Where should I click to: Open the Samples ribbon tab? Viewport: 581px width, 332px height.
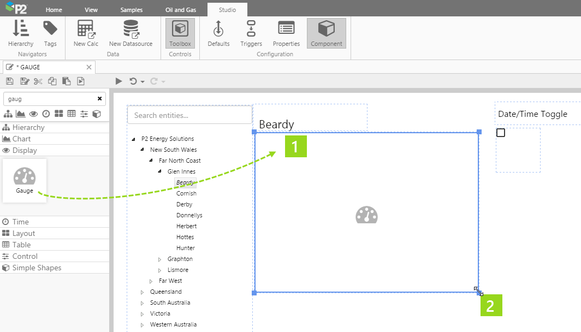[131, 10]
